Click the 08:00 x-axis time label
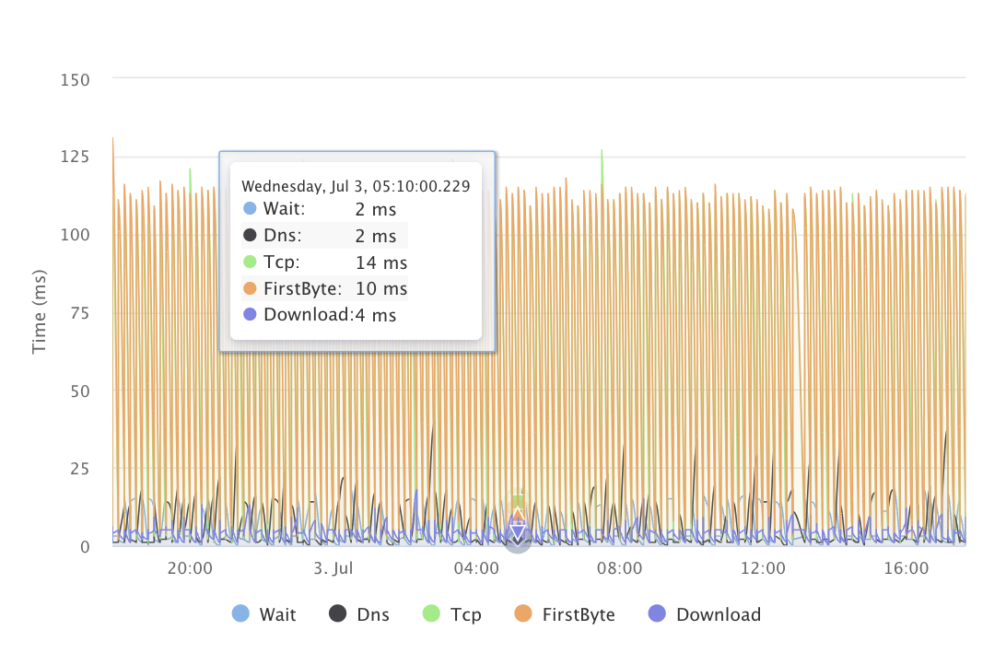This screenshot has height=665, width=1006. point(620,569)
